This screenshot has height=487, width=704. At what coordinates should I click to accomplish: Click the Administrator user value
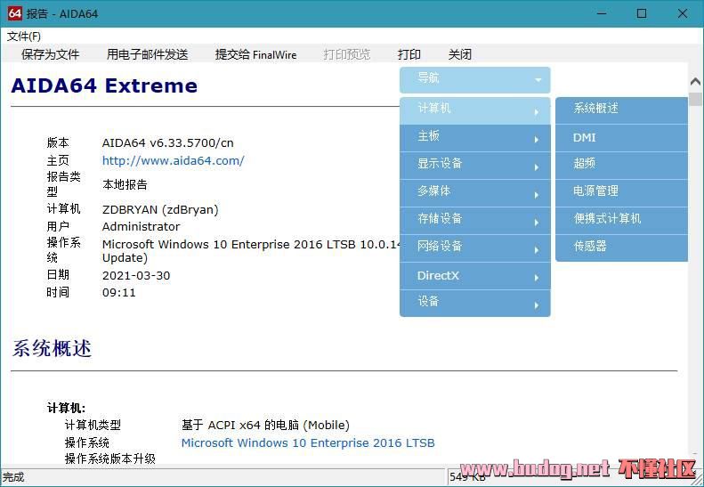click(x=141, y=226)
